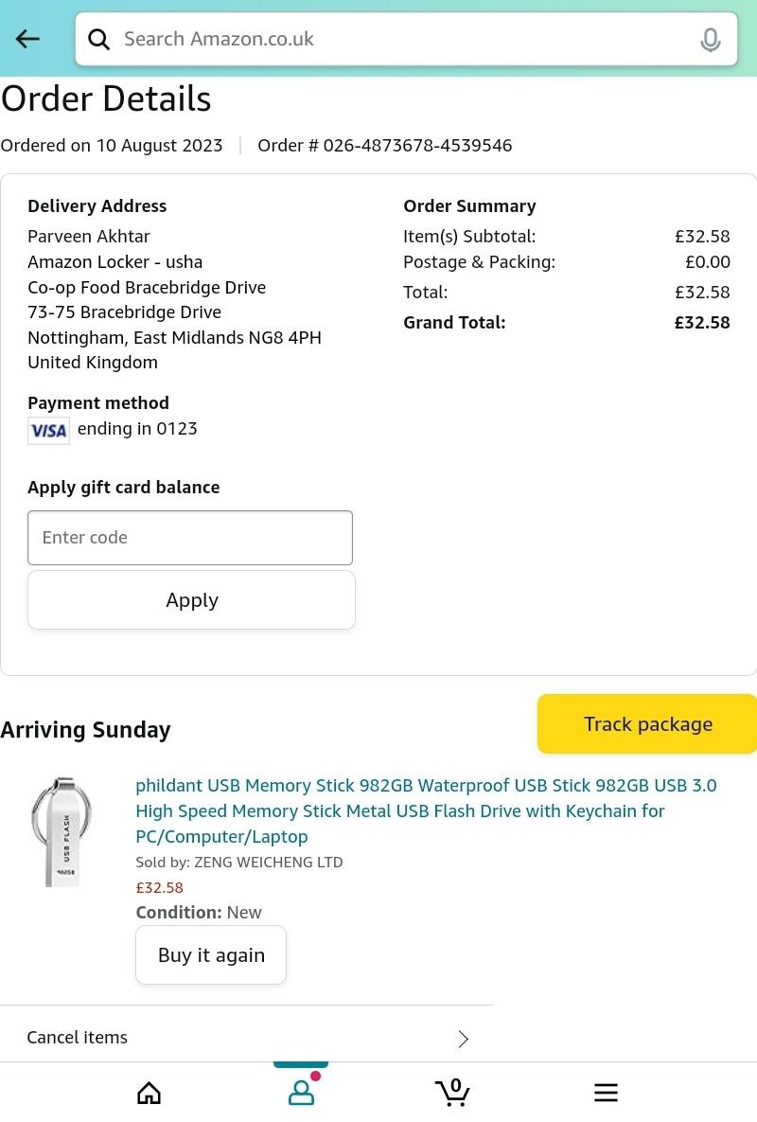Open the account profile tab icon

coord(301,1093)
